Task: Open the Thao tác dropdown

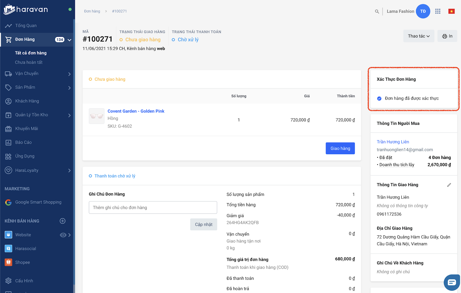Action: click(418, 36)
